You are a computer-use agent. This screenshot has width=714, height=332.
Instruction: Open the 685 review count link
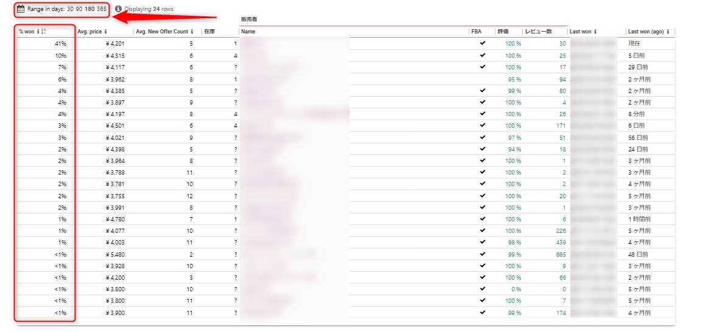click(x=561, y=254)
